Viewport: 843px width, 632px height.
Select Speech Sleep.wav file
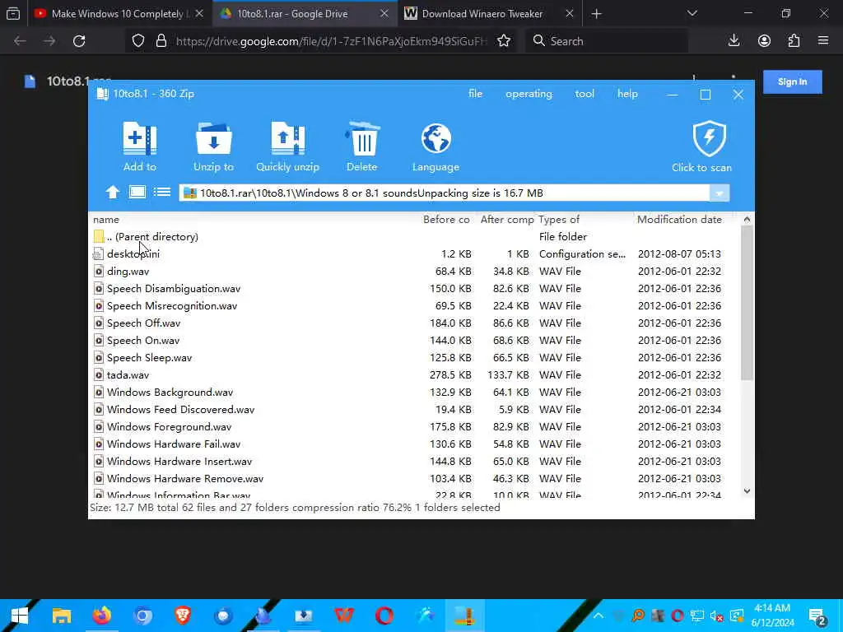point(414,357)
